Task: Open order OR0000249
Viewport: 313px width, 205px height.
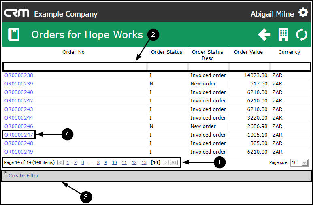Action: coord(19,152)
